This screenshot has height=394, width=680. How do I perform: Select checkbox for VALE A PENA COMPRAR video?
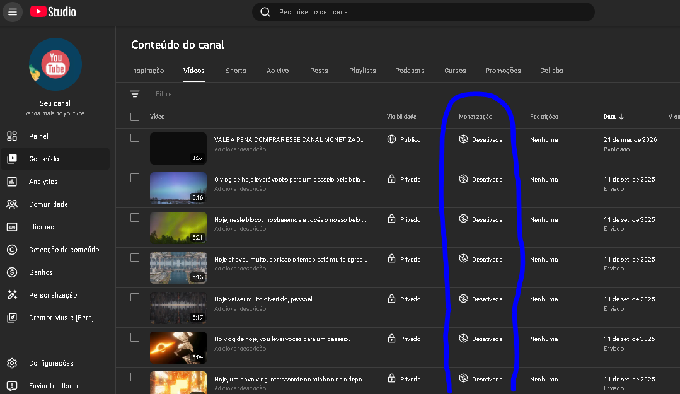coord(135,138)
